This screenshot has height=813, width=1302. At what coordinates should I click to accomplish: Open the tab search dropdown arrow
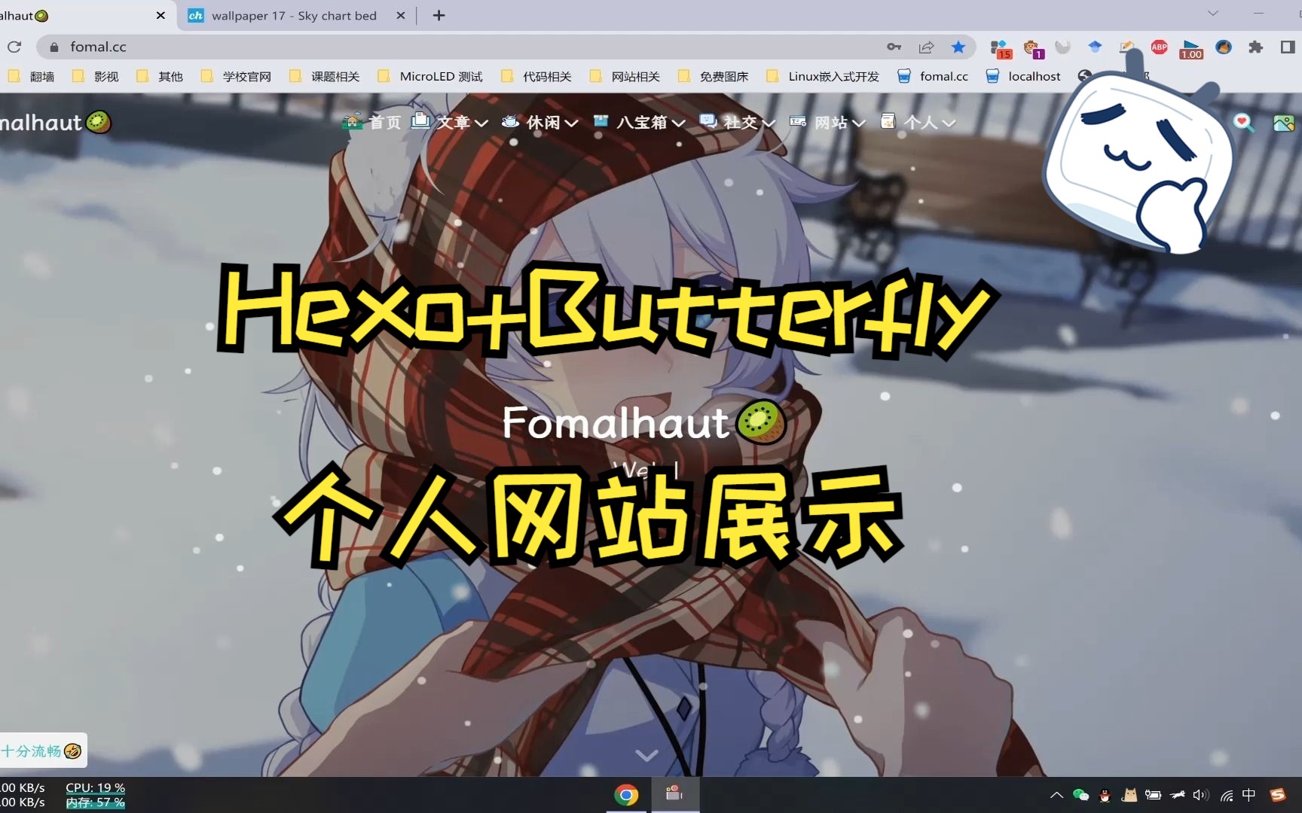click(x=1212, y=14)
